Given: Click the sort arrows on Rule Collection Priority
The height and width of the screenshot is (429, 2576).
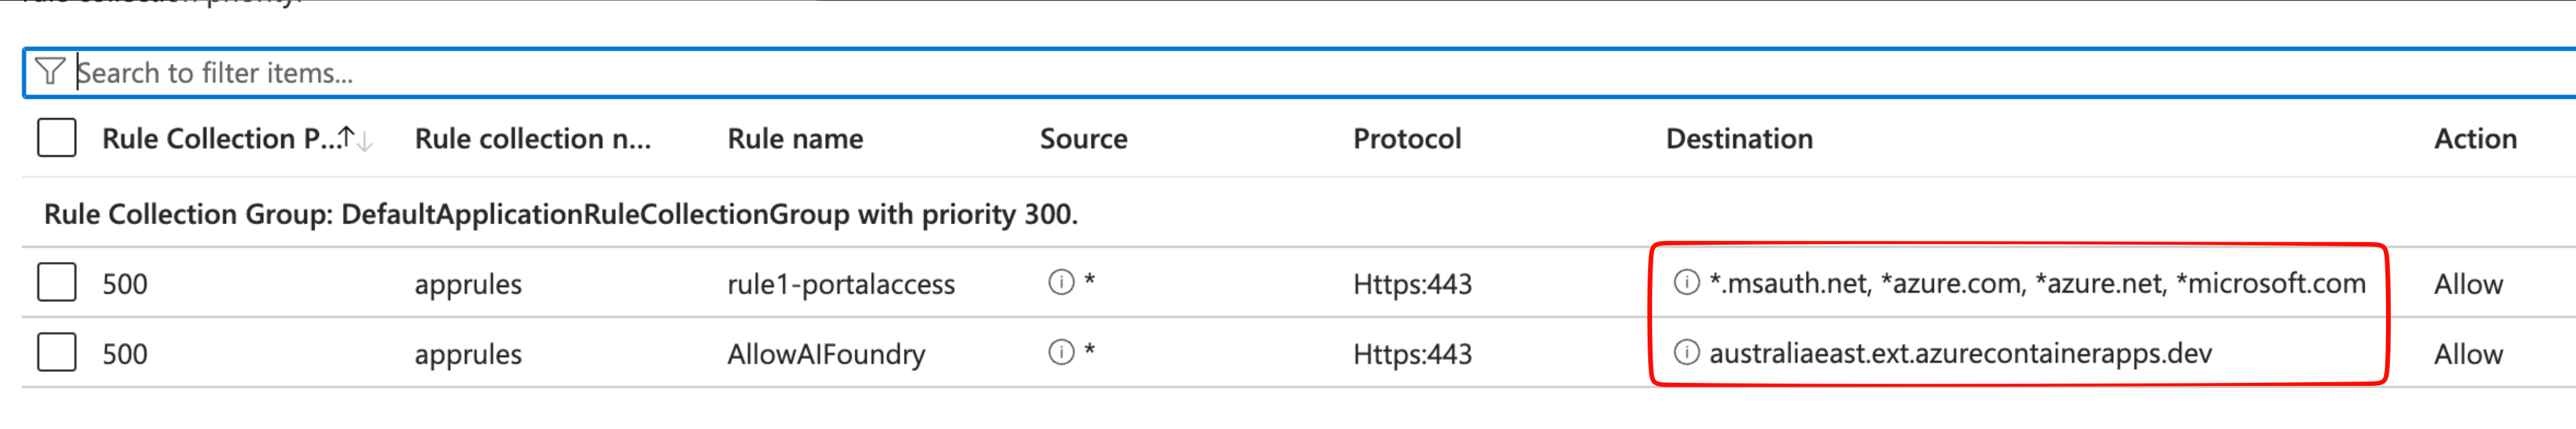Looking at the screenshot, I should tap(355, 139).
